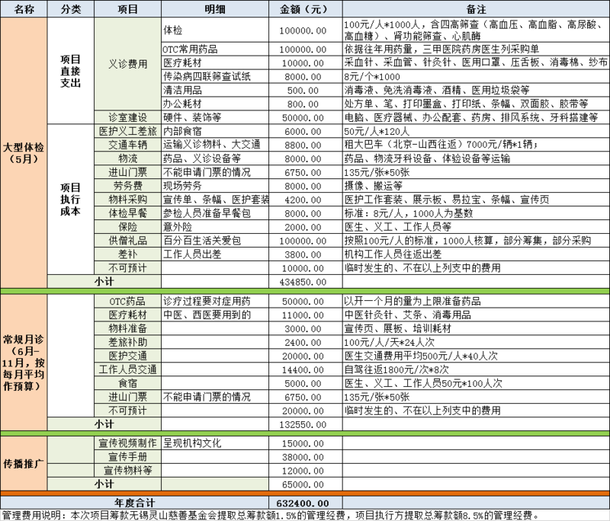Click the 物流 project cell
The width and height of the screenshot is (610, 521).
[127, 158]
